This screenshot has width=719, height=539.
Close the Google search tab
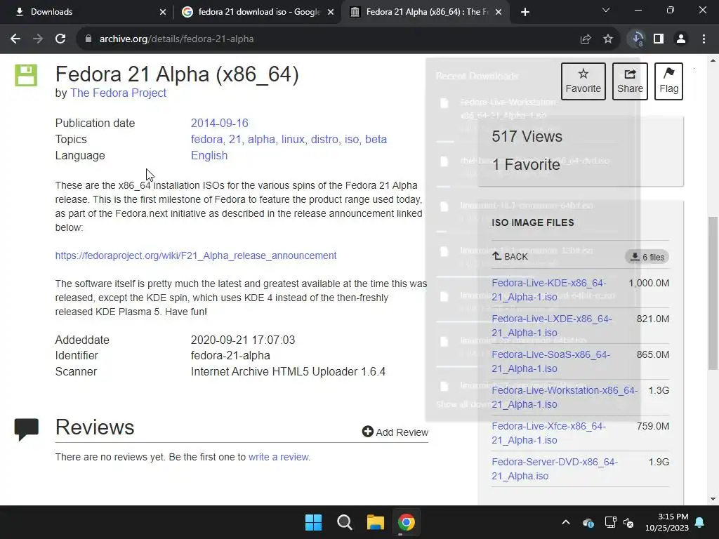pos(331,12)
